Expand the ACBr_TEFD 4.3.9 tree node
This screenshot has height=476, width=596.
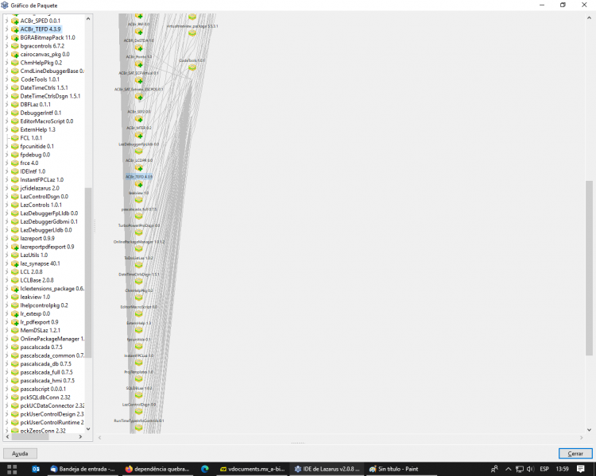click(7, 29)
